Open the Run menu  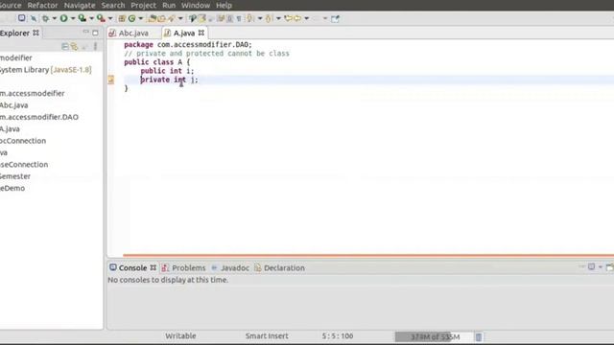click(x=169, y=5)
